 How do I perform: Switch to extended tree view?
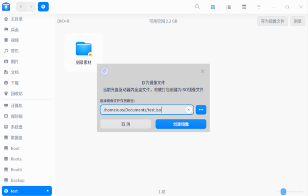pyautogui.click(x=244, y=7)
